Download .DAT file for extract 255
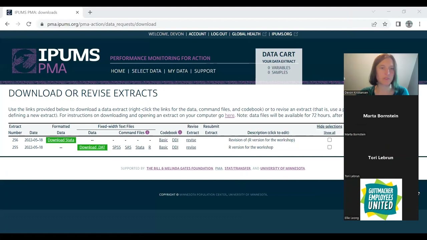Viewport: 427px width, 240px height. coord(92,147)
